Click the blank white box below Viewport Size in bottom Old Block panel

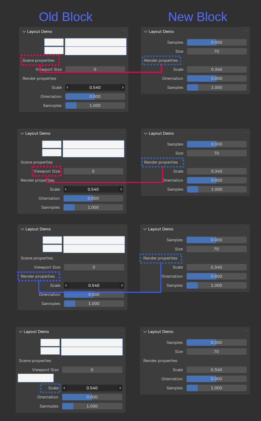[x=36, y=378]
